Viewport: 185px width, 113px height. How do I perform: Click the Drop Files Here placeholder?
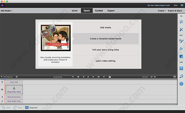point(14,90)
